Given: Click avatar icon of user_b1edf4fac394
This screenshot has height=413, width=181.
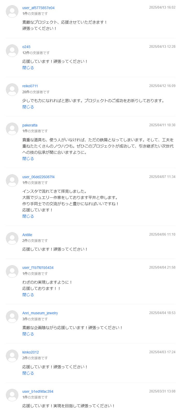Looking at the screenshot, I should click(12, 395).
